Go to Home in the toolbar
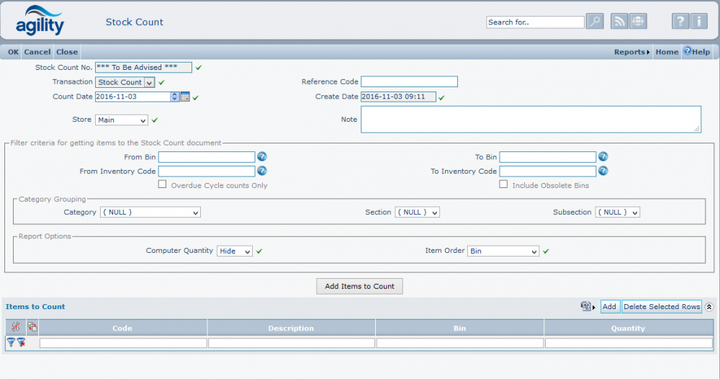720x379 pixels. [667, 52]
